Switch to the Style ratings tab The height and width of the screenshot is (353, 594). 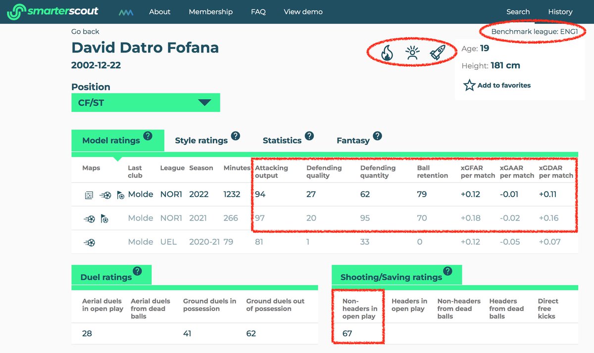coord(201,140)
